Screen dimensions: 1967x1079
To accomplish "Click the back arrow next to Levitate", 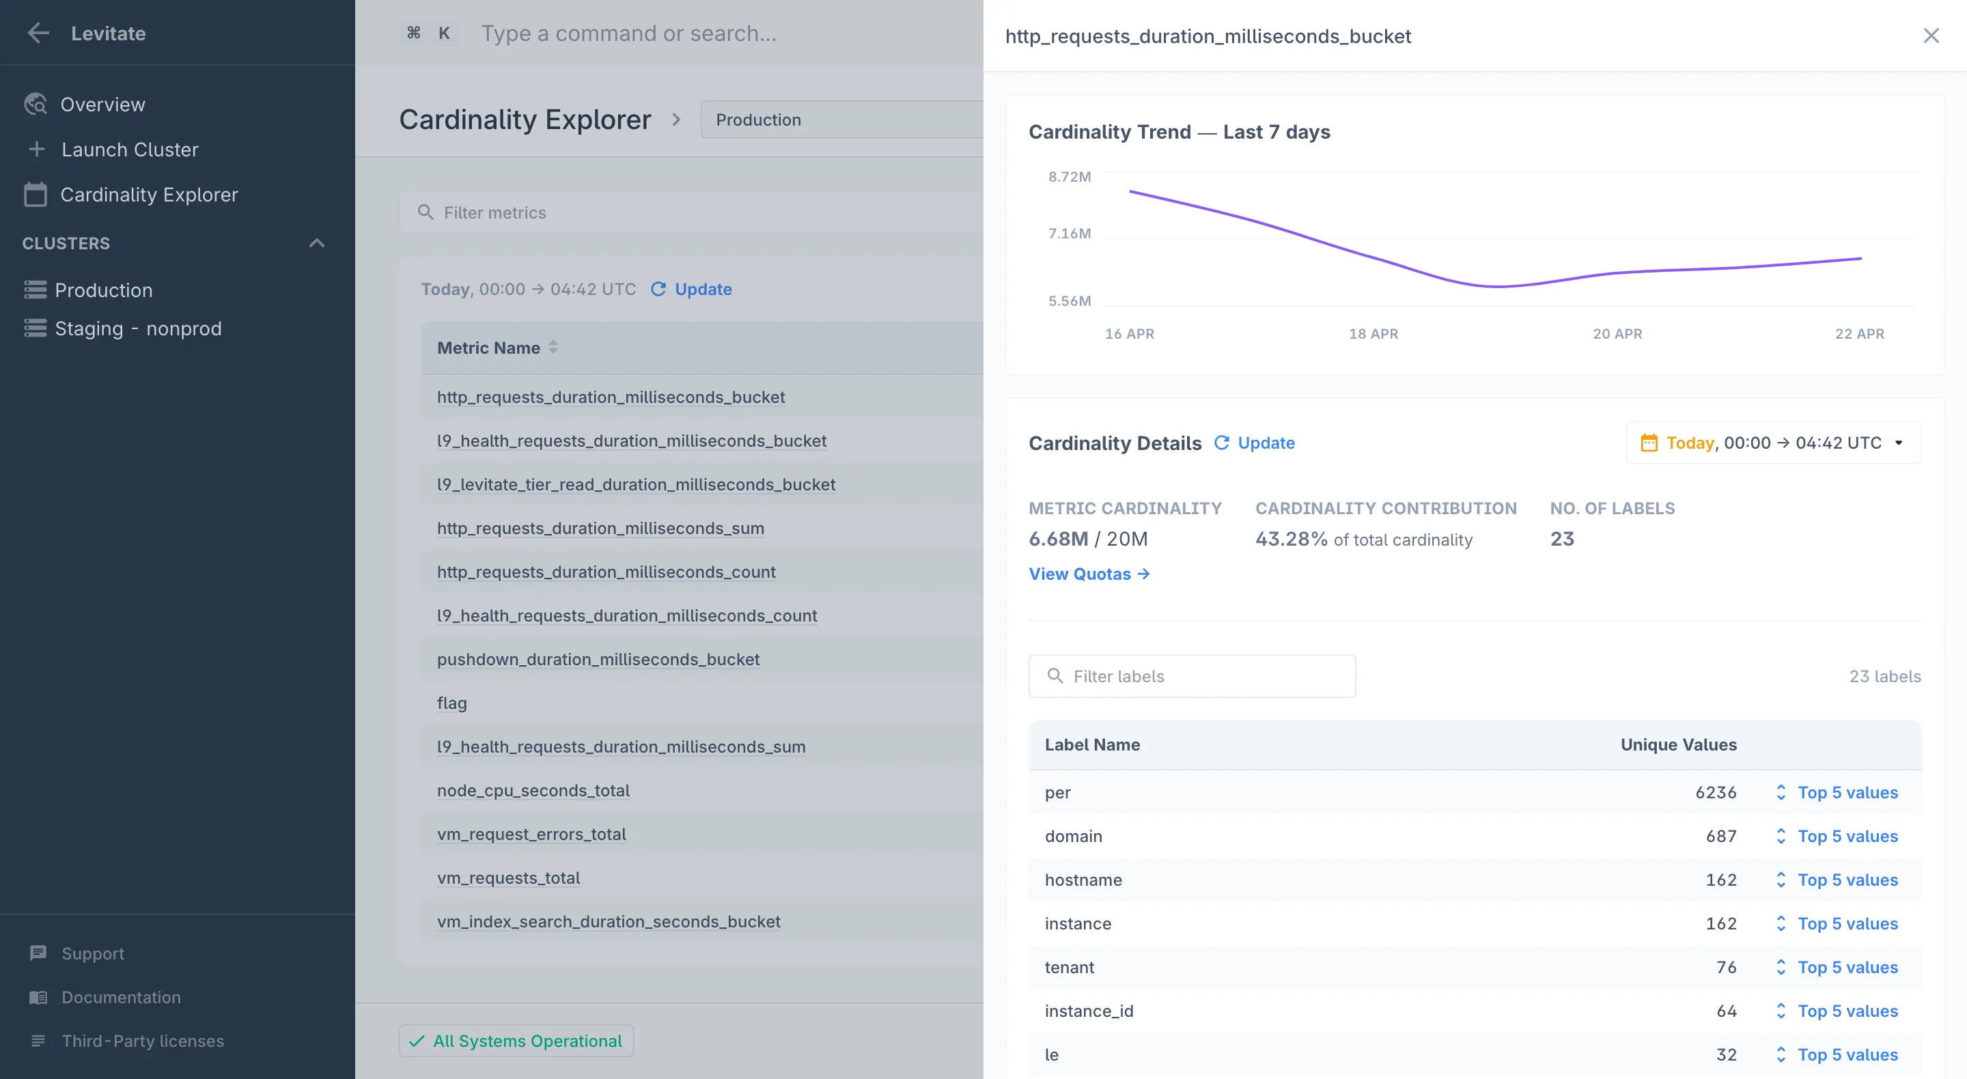I will pyautogui.click(x=38, y=33).
